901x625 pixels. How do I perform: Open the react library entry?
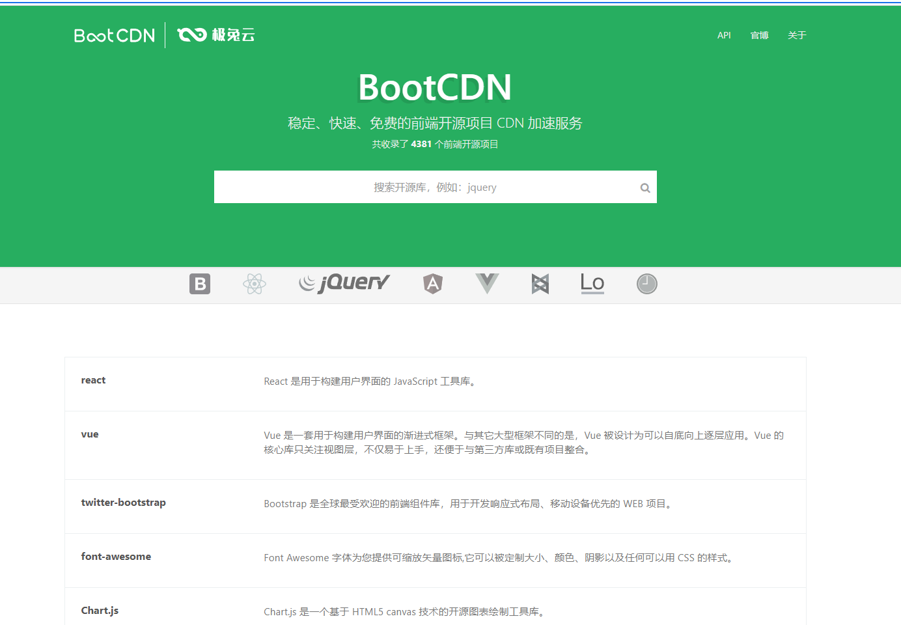pos(93,380)
